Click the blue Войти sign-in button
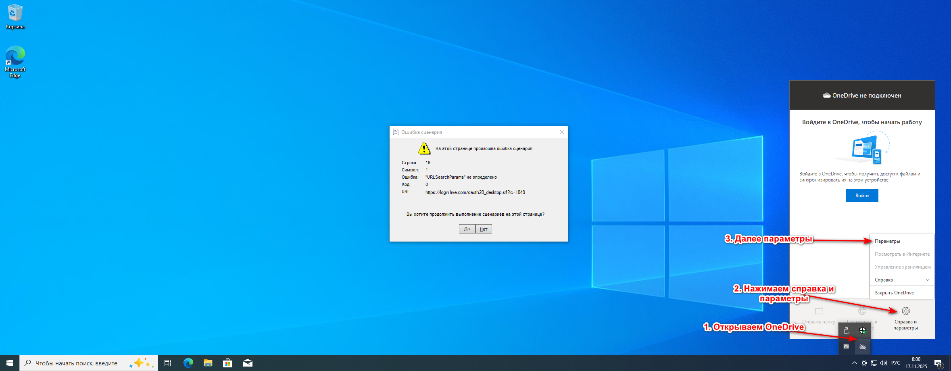 coord(862,196)
